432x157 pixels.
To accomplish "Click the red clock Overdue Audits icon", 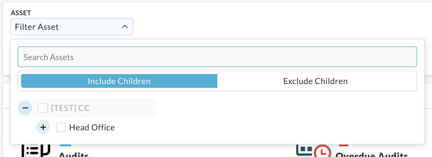I will click(x=322, y=151).
